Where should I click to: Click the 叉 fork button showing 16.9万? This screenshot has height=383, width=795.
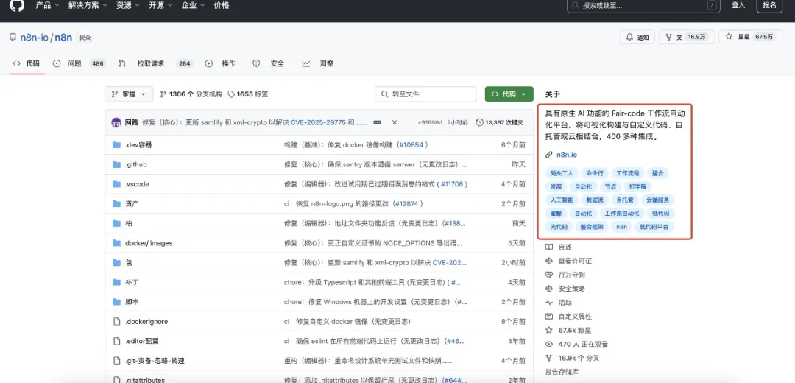pyautogui.click(x=687, y=37)
